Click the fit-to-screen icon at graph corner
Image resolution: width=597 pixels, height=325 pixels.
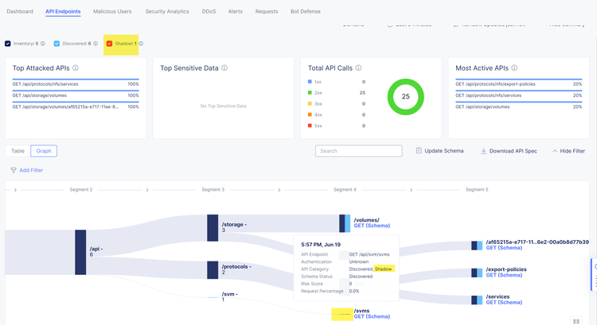coord(576,321)
